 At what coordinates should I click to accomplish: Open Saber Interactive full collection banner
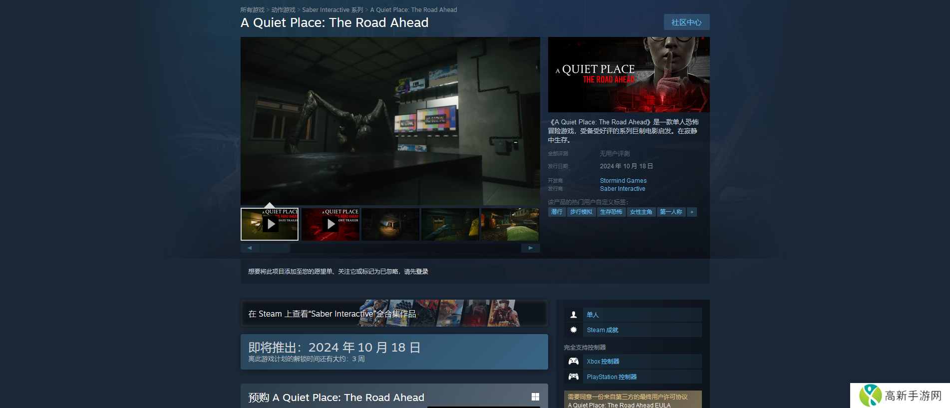pyautogui.click(x=394, y=314)
